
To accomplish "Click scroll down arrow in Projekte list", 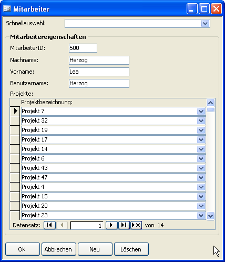I will pos(210,216).
